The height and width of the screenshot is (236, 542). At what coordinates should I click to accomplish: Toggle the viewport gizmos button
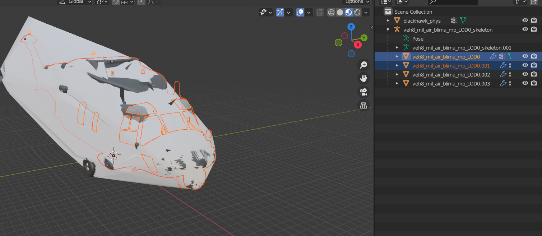[280, 13]
